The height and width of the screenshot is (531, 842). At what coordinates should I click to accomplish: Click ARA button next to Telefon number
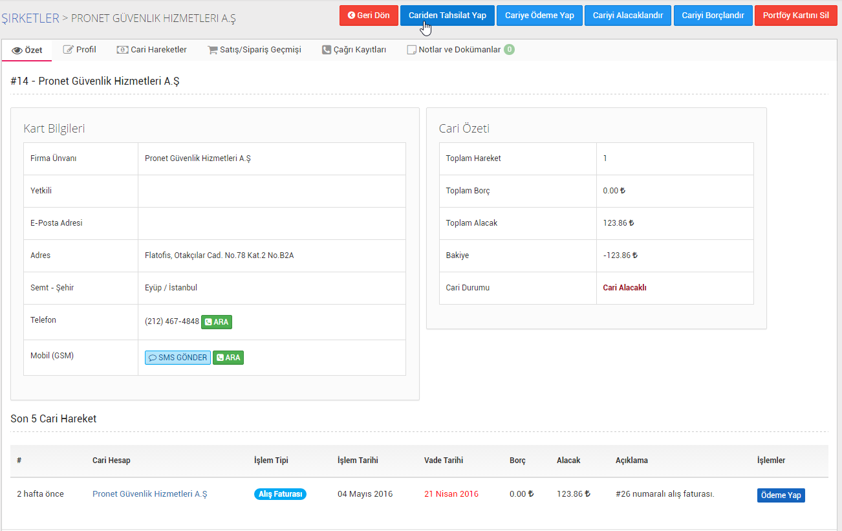[x=217, y=321]
